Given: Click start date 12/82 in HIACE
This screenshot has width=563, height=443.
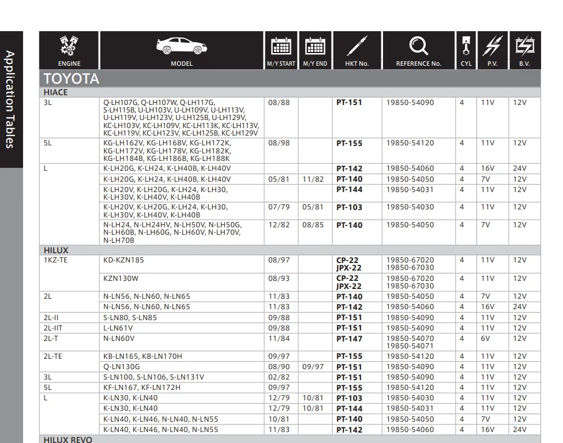Looking at the screenshot, I should (279, 225).
